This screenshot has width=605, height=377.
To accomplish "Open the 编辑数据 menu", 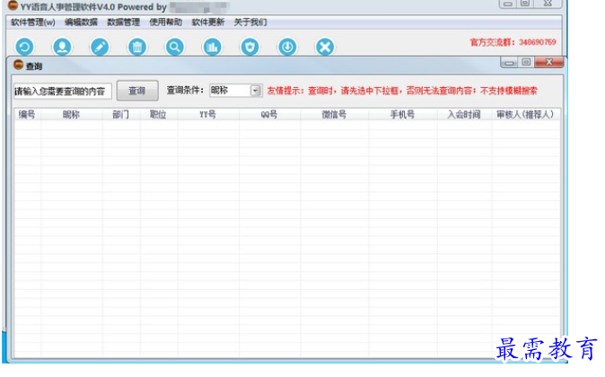I will 81,22.
